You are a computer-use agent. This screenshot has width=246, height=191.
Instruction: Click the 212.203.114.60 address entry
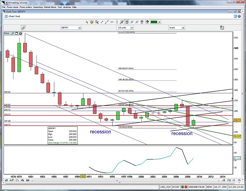pos(236,187)
